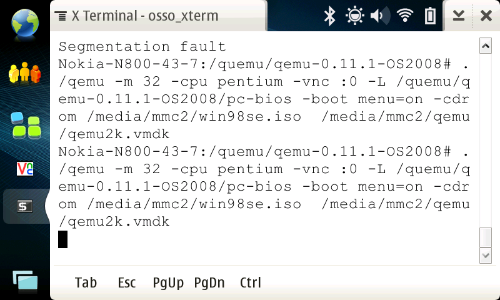This screenshot has width=500, height=300.
Task: Open the contacts people icon
Action: coord(24,73)
